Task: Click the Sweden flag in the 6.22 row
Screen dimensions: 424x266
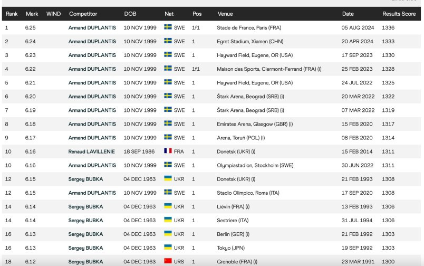Action: 168,68
